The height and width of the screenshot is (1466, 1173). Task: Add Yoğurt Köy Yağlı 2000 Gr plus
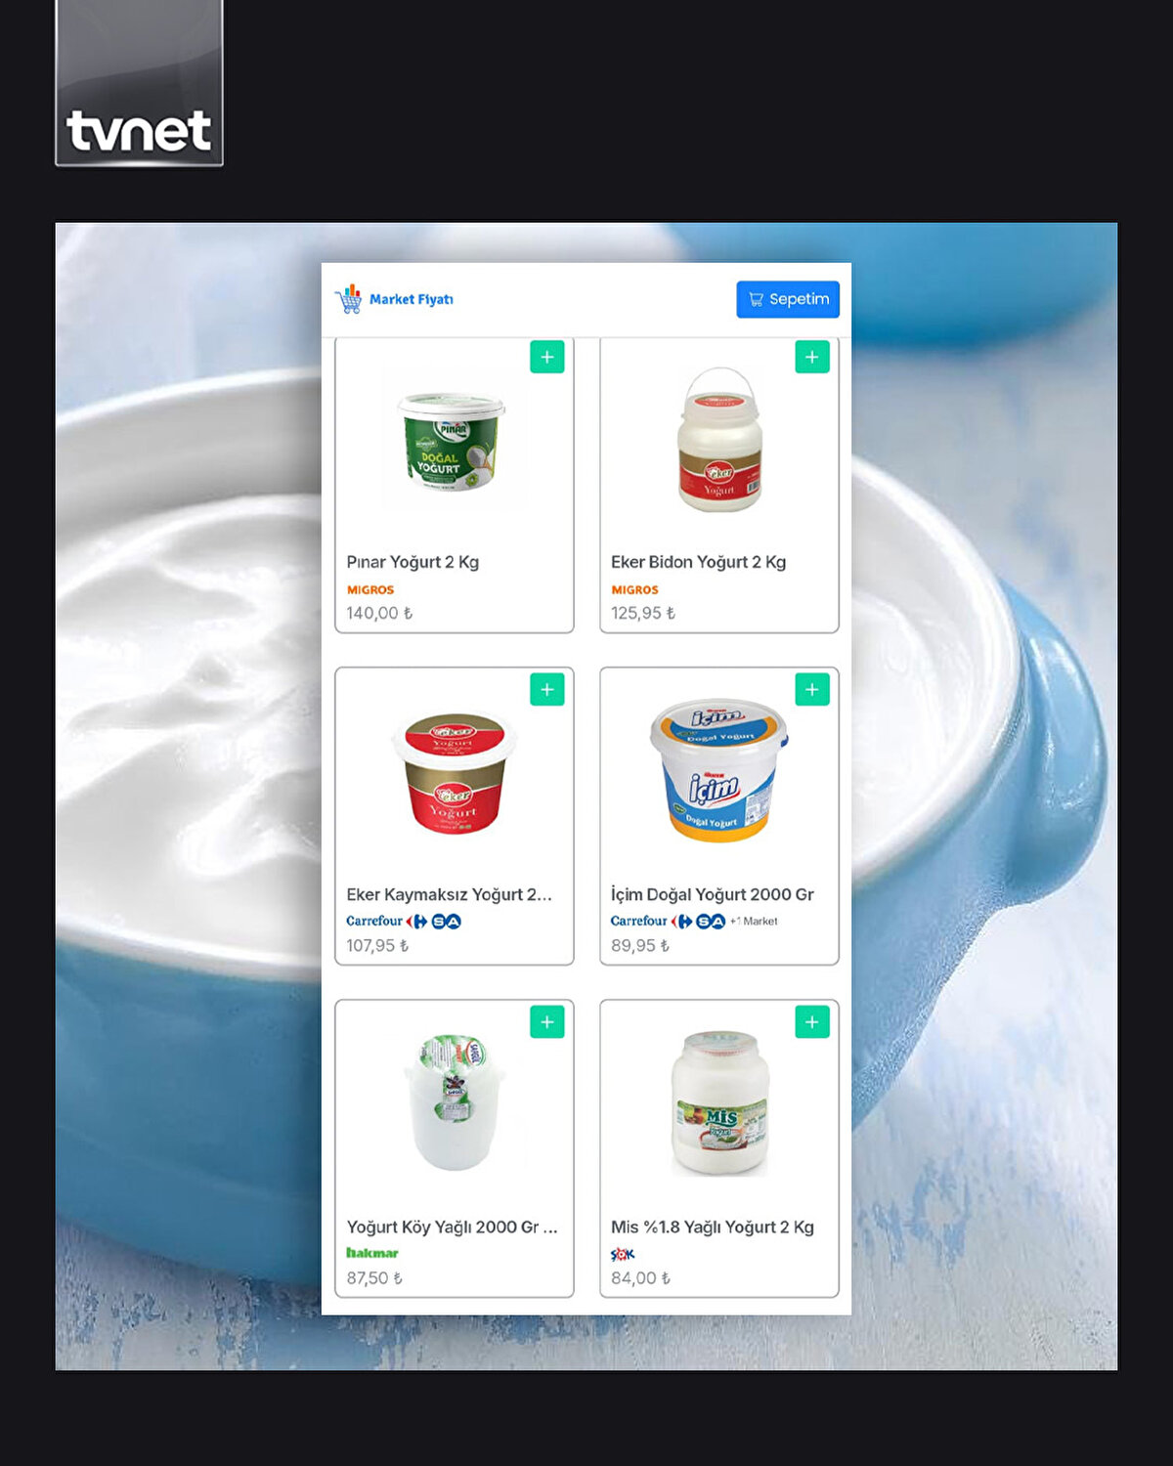pyautogui.click(x=547, y=1021)
